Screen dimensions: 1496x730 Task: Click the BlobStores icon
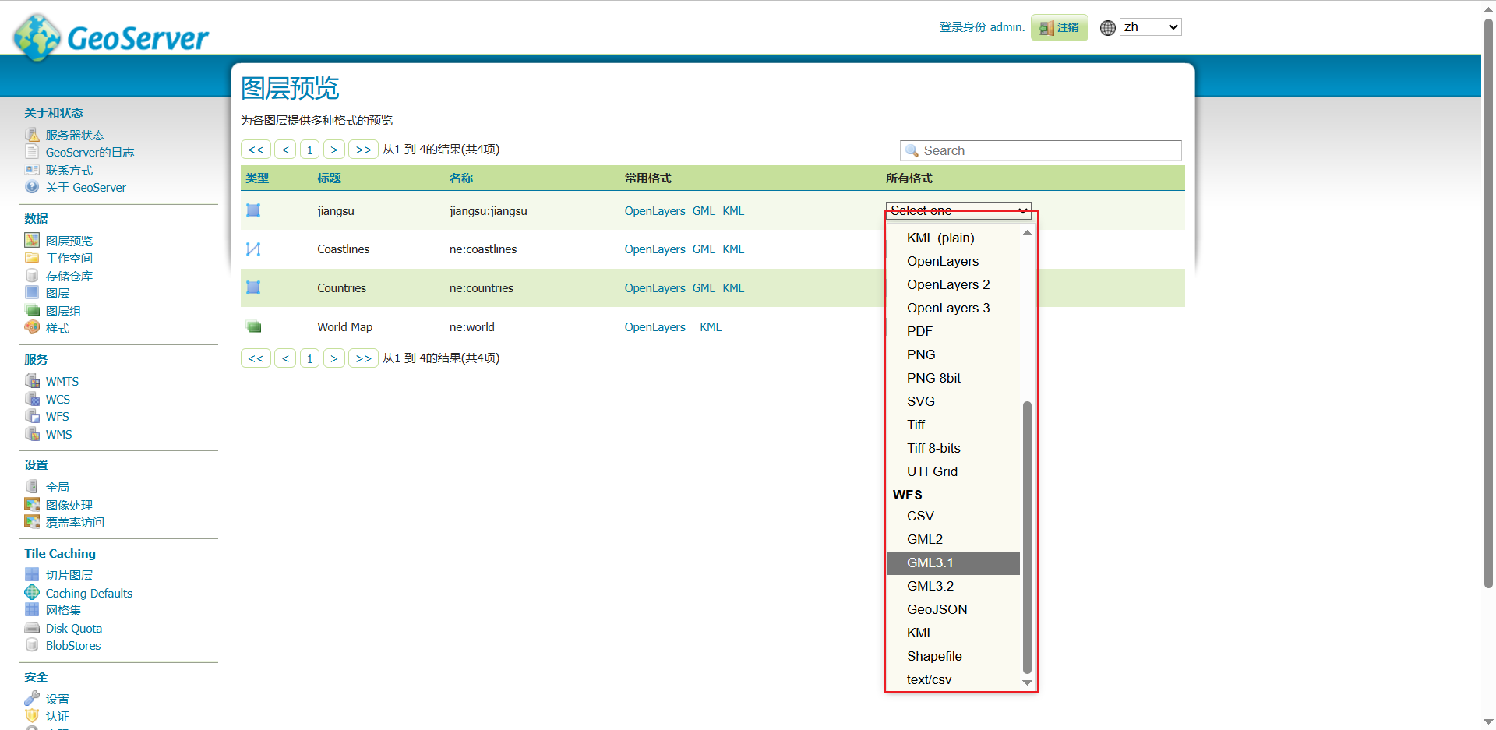[32, 645]
